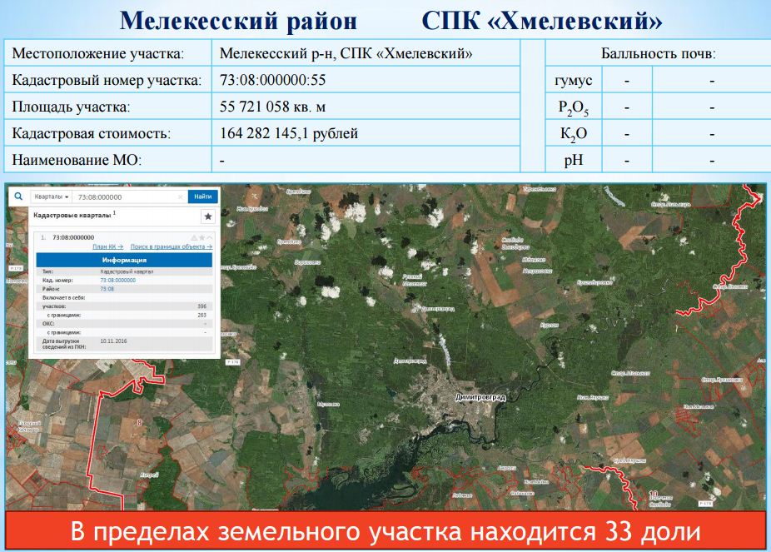
Task: Click the Димитровград city label on the map
Action: coord(480,398)
